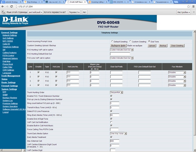The image size is (196, 152).
Task: Click the Backup button
Action: click(x=163, y=46)
